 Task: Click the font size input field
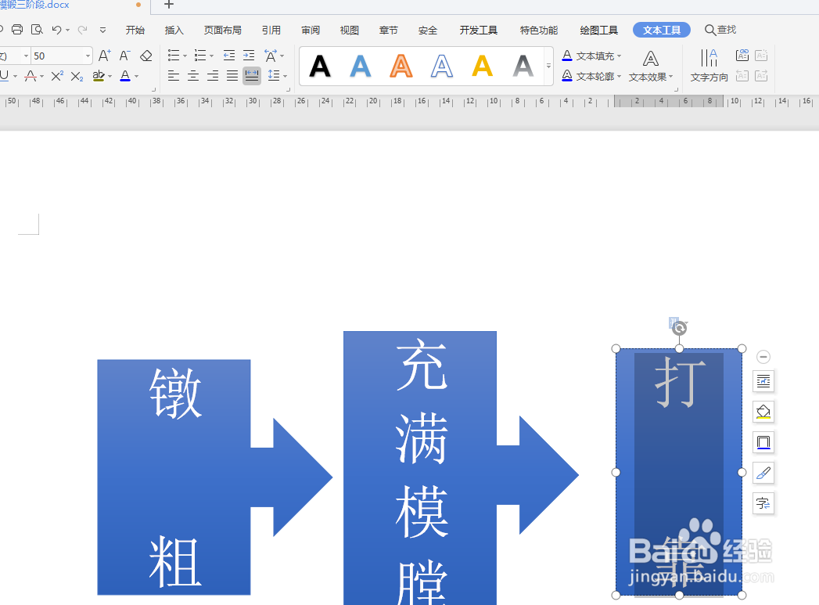[x=58, y=56]
